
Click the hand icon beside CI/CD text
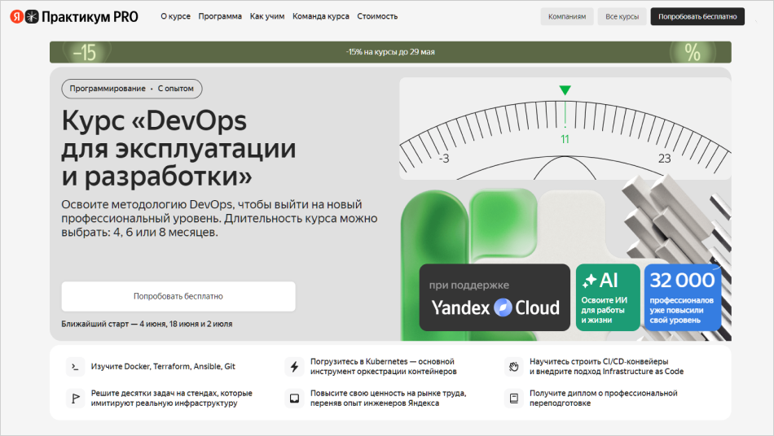[x=513, y=367]
